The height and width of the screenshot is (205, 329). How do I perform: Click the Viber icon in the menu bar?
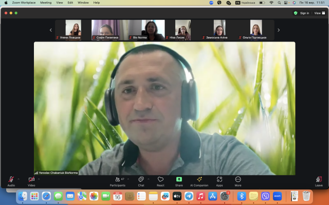[x=220, y=3]
